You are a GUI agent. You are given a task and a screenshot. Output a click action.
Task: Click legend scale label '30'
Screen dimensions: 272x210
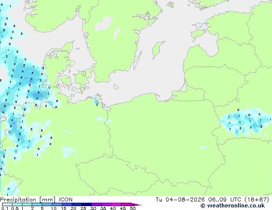(93, 208)
